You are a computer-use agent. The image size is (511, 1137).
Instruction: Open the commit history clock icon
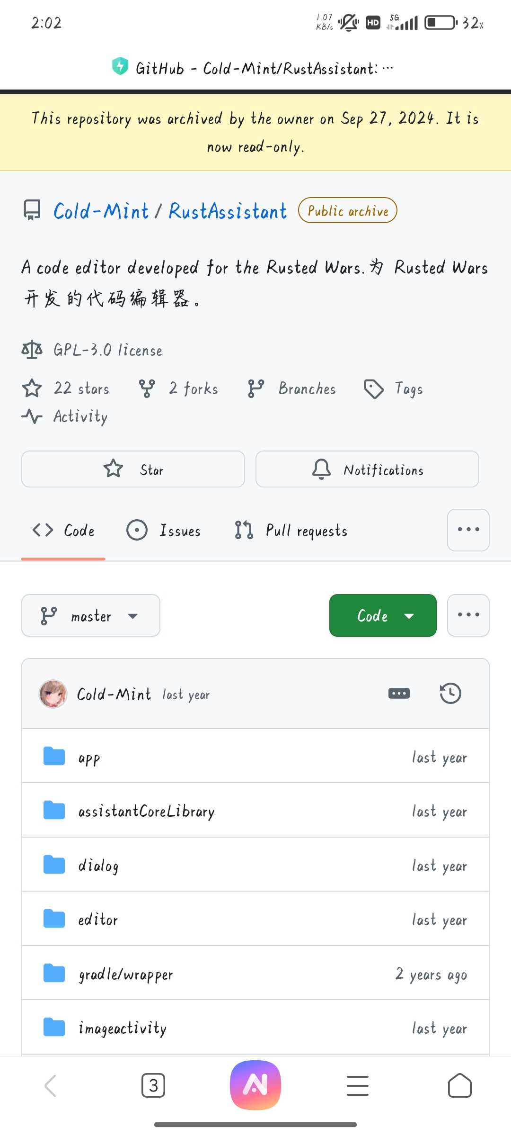pos(450,694)
